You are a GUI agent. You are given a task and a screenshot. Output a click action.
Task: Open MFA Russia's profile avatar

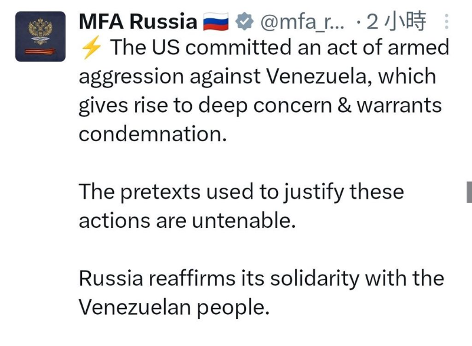(41, 37)
